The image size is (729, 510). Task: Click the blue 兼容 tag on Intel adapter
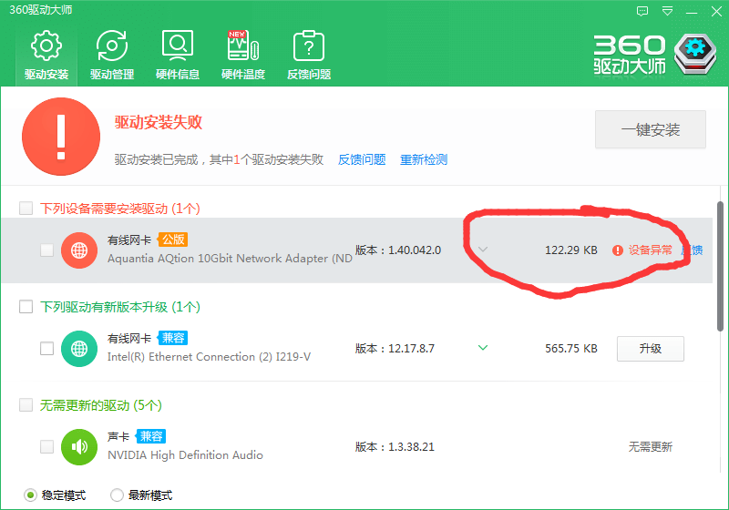click(173, 338)
